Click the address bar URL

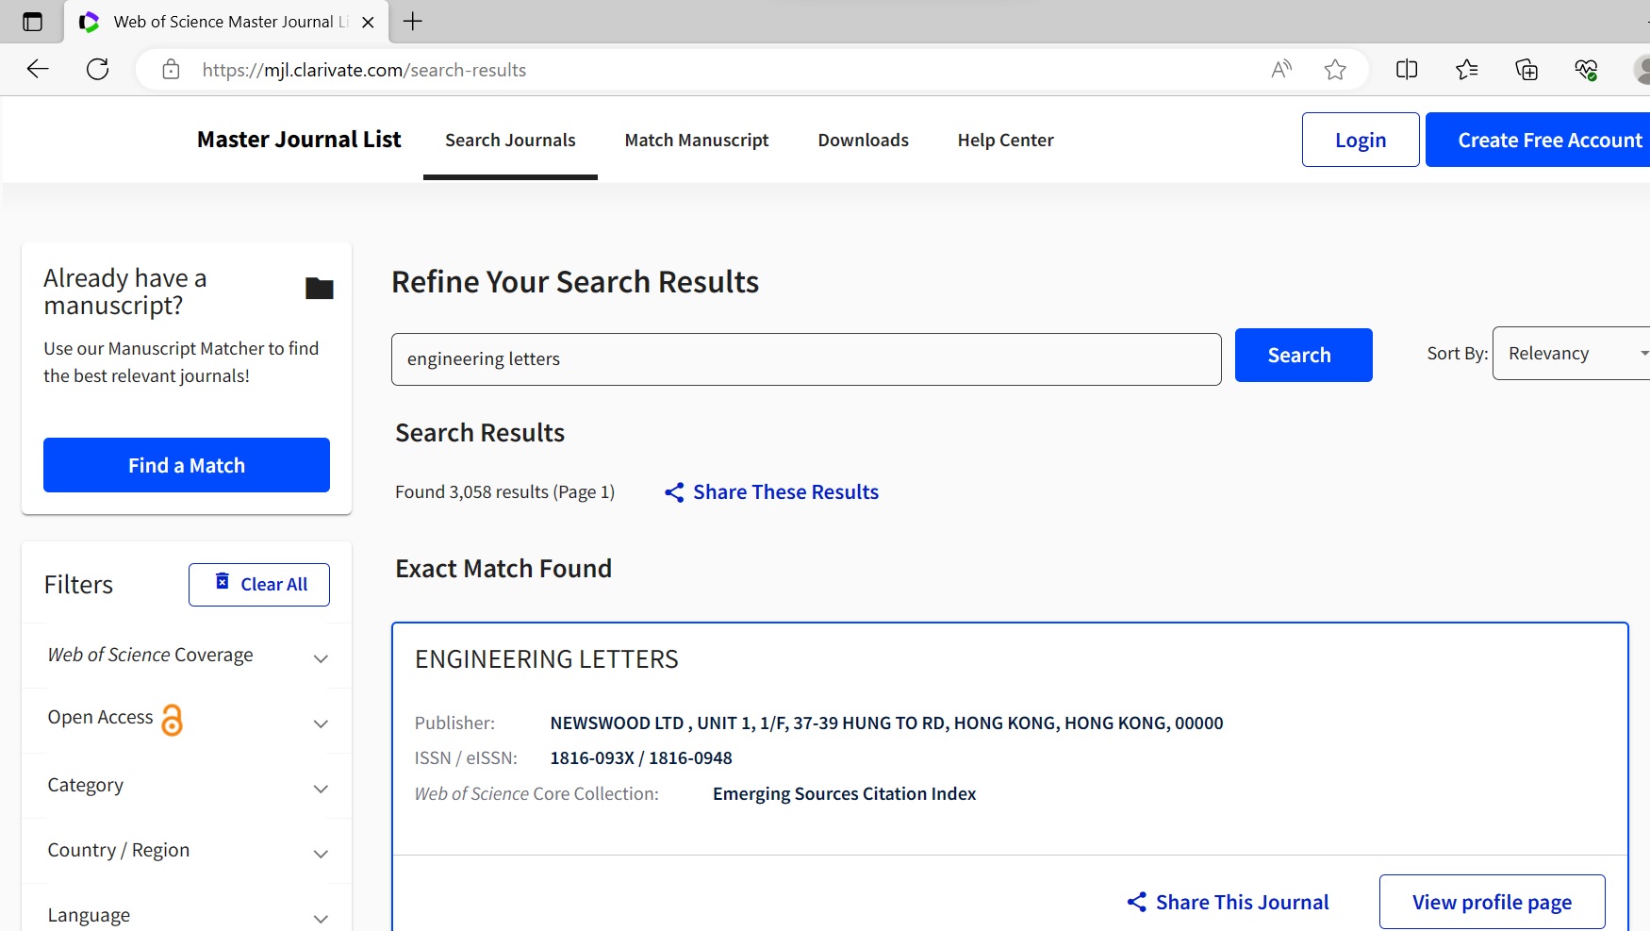pyautogui.click(x=364, y=70)
